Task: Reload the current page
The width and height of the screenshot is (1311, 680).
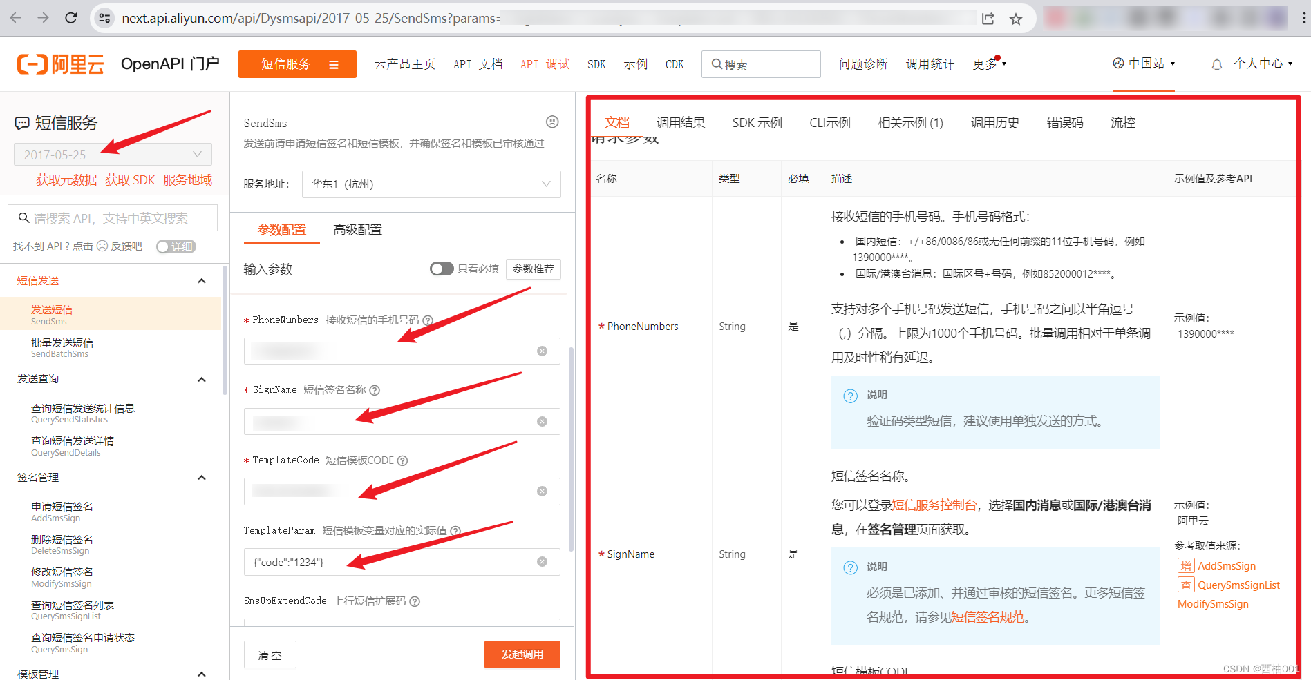Action: [70, 18]
